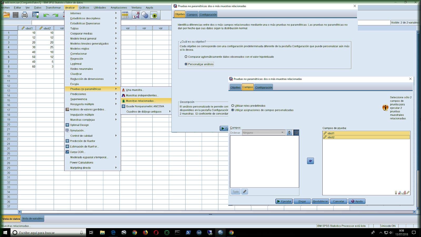The image size is (421, 237).
Task: Click the green Undo arrow
Action: pos(47,15)
